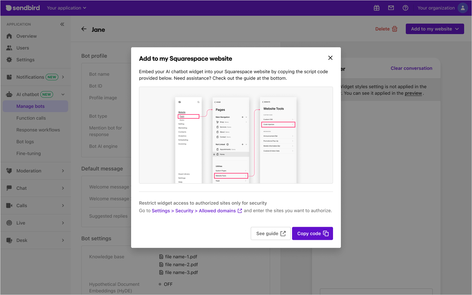The image size is (472, 295).
Task: Click the Sendbird logo
Action: tap(23, 8)
